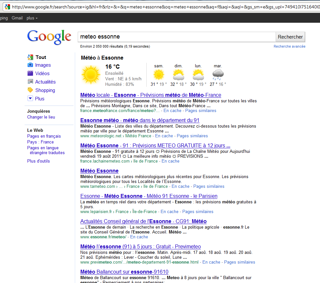Viewport: 320px width, 283px height.
Task: Click Pages similaires for meteofrance result
Action: coord(200,111)
